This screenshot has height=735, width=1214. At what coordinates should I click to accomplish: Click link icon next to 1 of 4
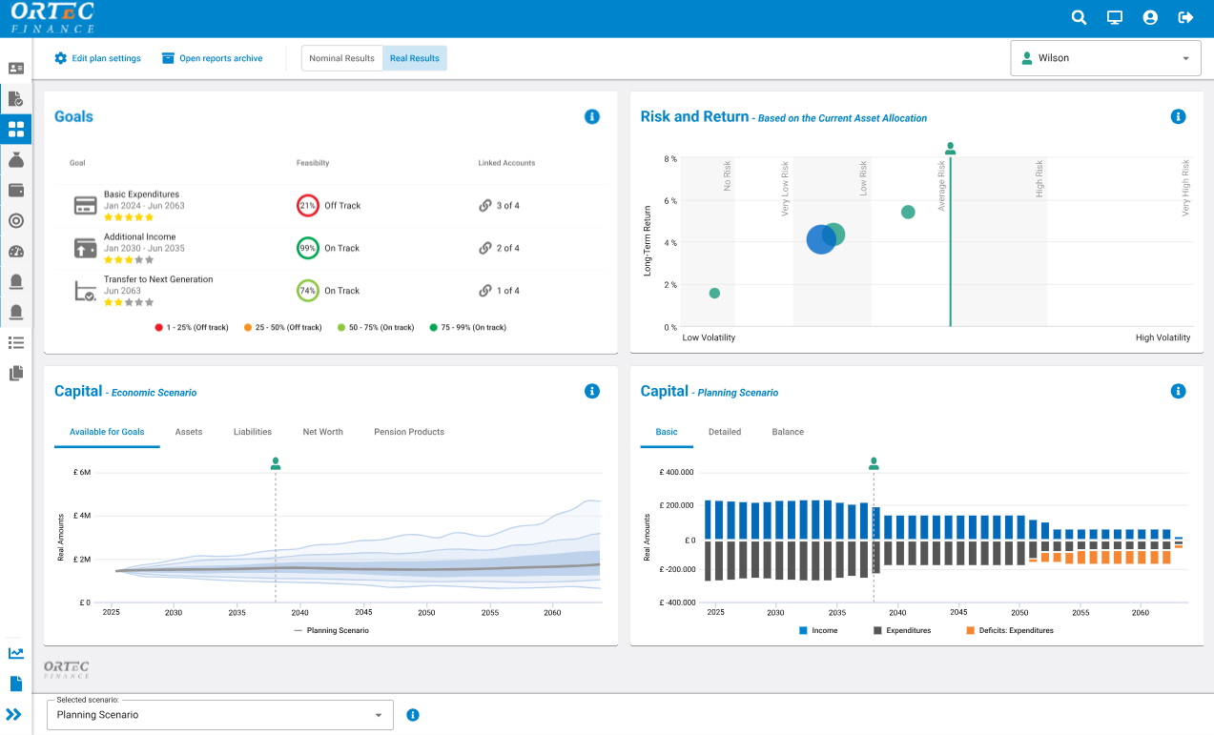tap(485, 291)
